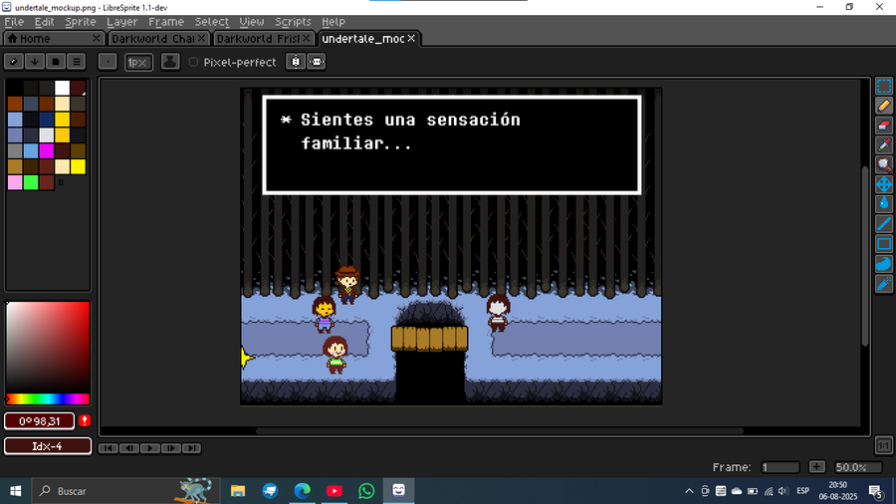Select the Spray wand tool
Image resolution: width=896 pixels, height=504 pixels.
884,284
